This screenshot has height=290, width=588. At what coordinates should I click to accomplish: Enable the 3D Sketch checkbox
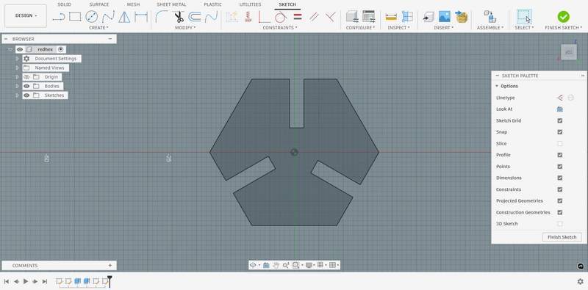point(560,224)
